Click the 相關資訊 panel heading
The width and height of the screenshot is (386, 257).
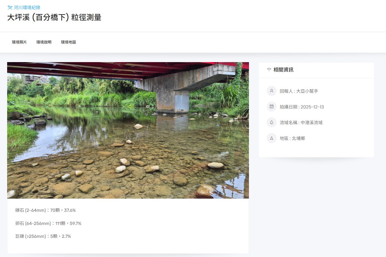click(x=284, y=70)
